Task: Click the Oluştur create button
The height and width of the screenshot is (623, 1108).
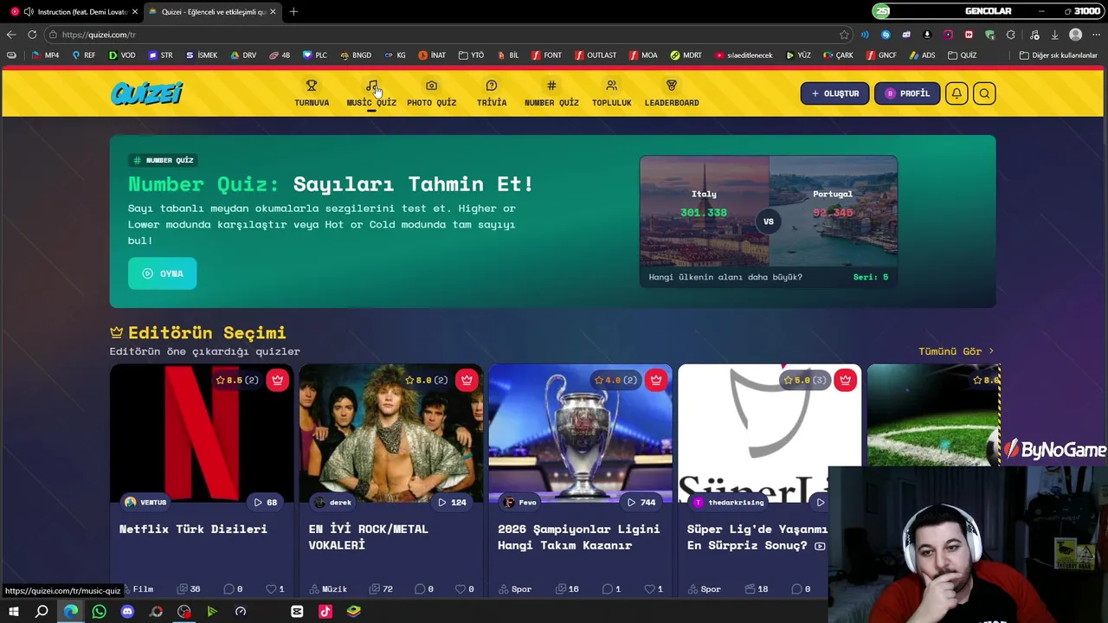Action: [x=834, y=93]
